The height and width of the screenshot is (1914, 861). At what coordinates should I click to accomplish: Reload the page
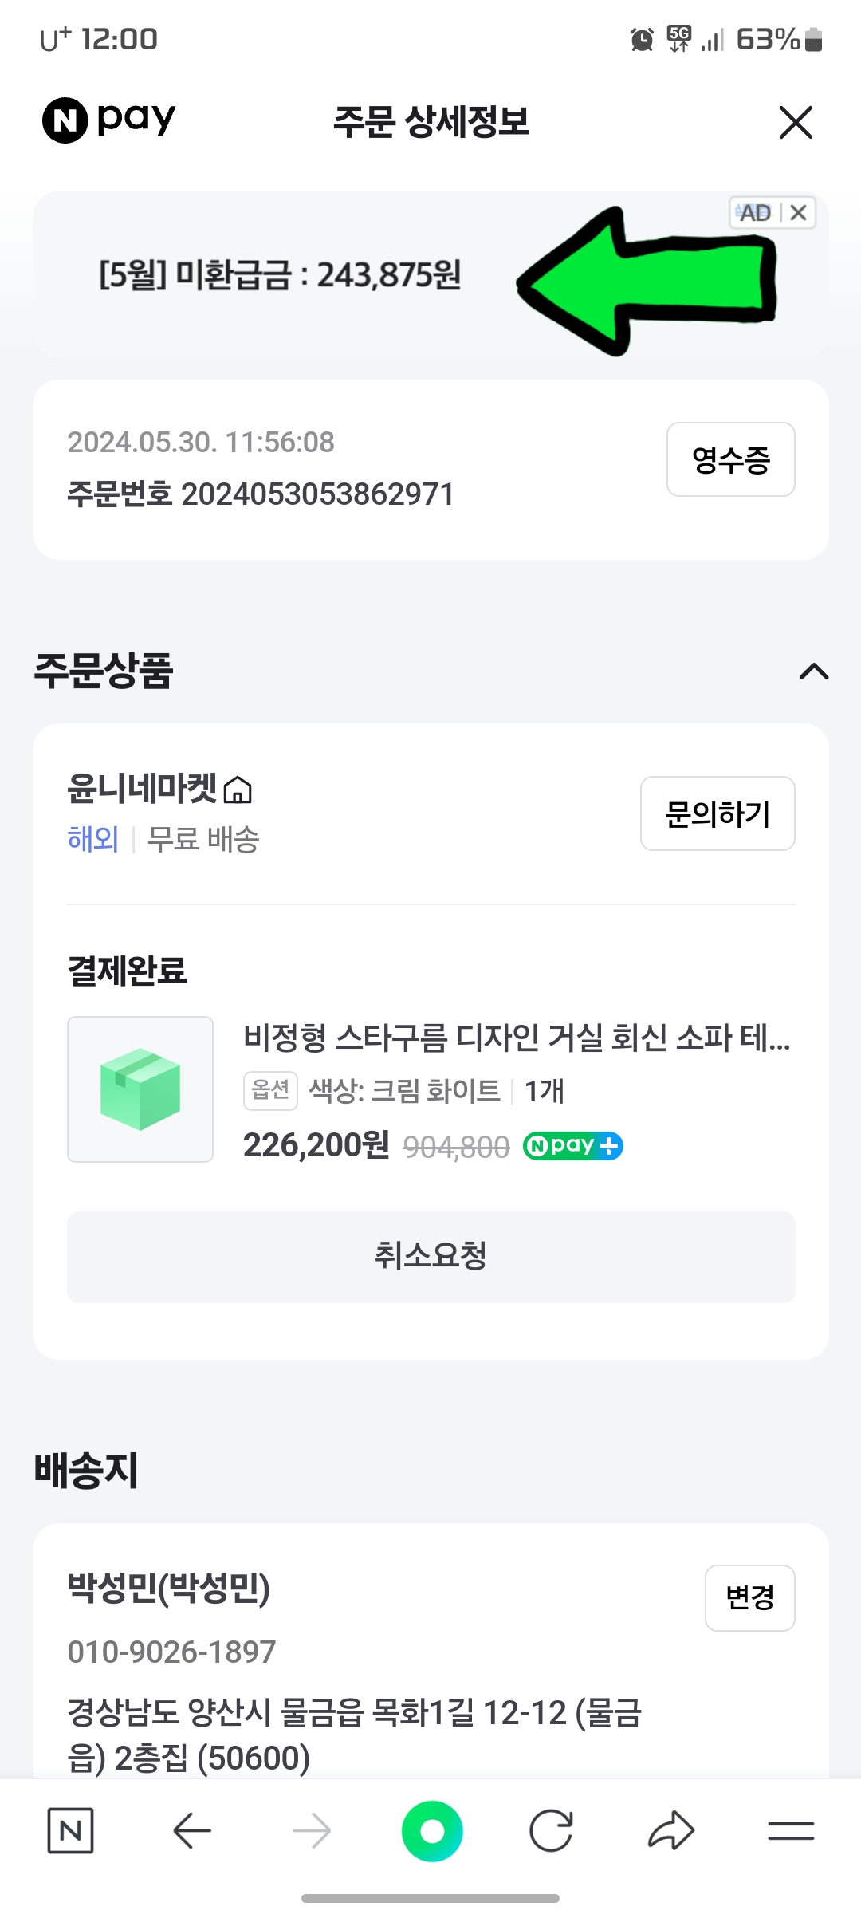(x=551, y=1830)
